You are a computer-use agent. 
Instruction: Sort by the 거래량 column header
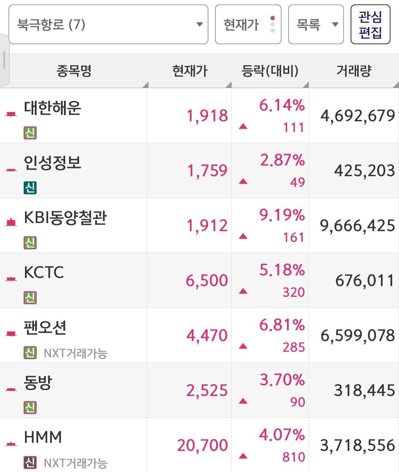coord(354,71)
